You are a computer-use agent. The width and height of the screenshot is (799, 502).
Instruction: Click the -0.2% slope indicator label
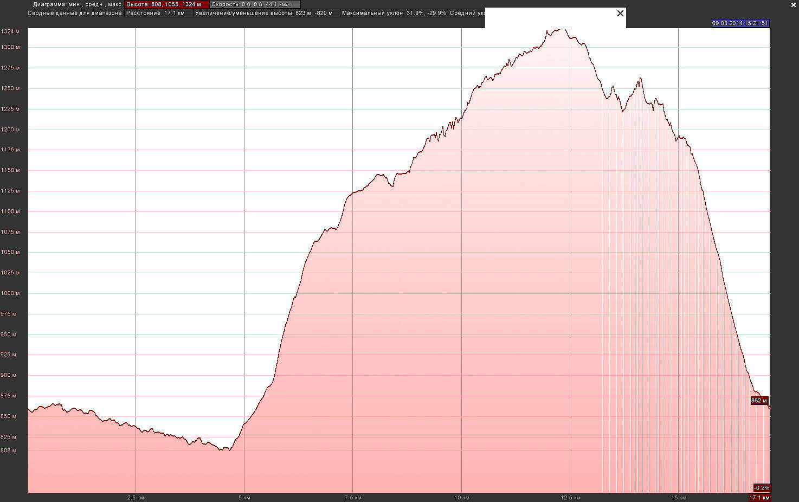(762, 488)
